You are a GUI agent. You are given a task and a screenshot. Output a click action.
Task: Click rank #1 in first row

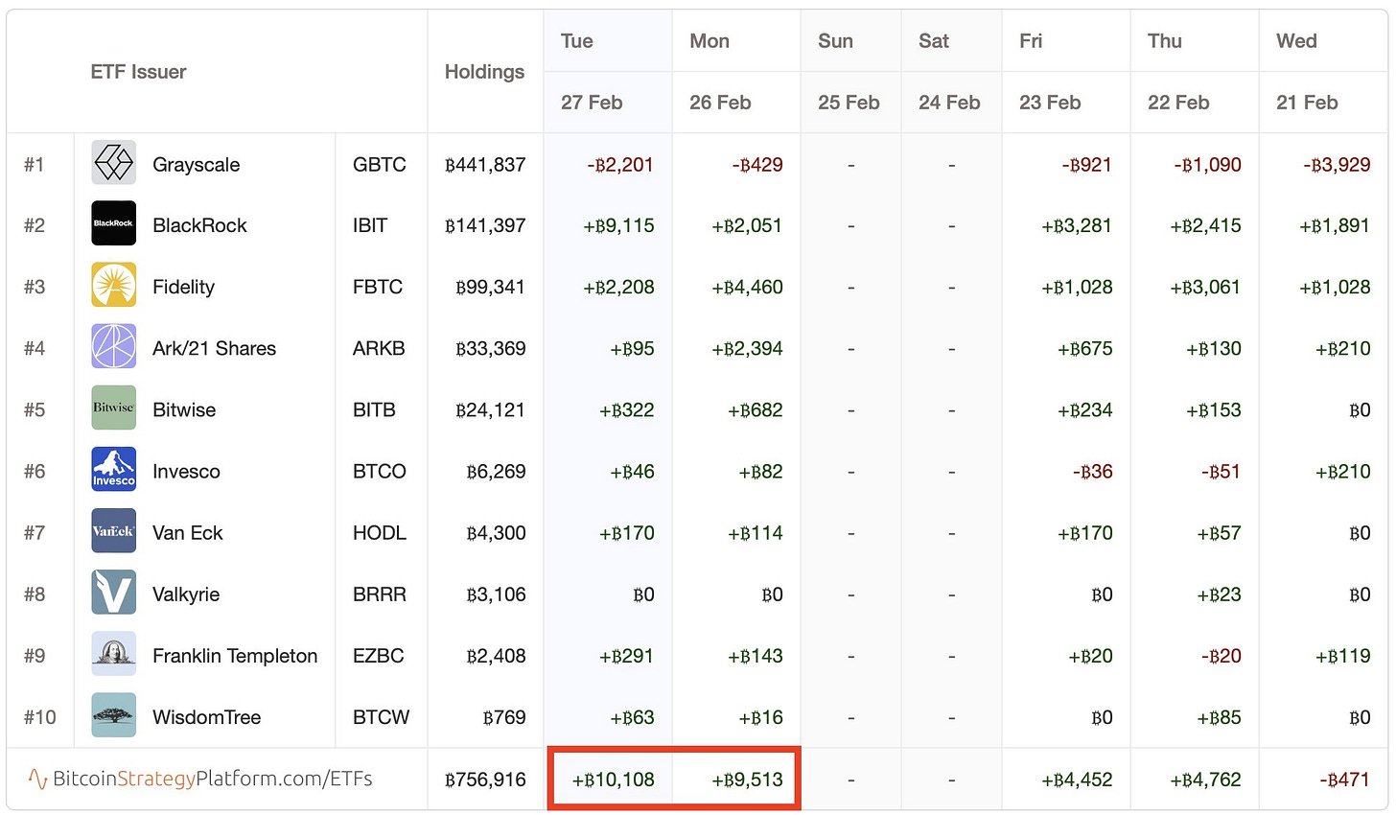pos(35,164)
